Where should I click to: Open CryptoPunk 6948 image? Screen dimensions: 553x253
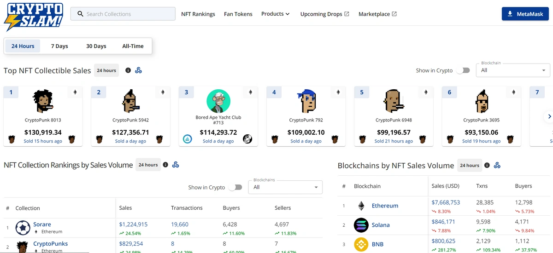pyautogui.click(x=394, y=101)
